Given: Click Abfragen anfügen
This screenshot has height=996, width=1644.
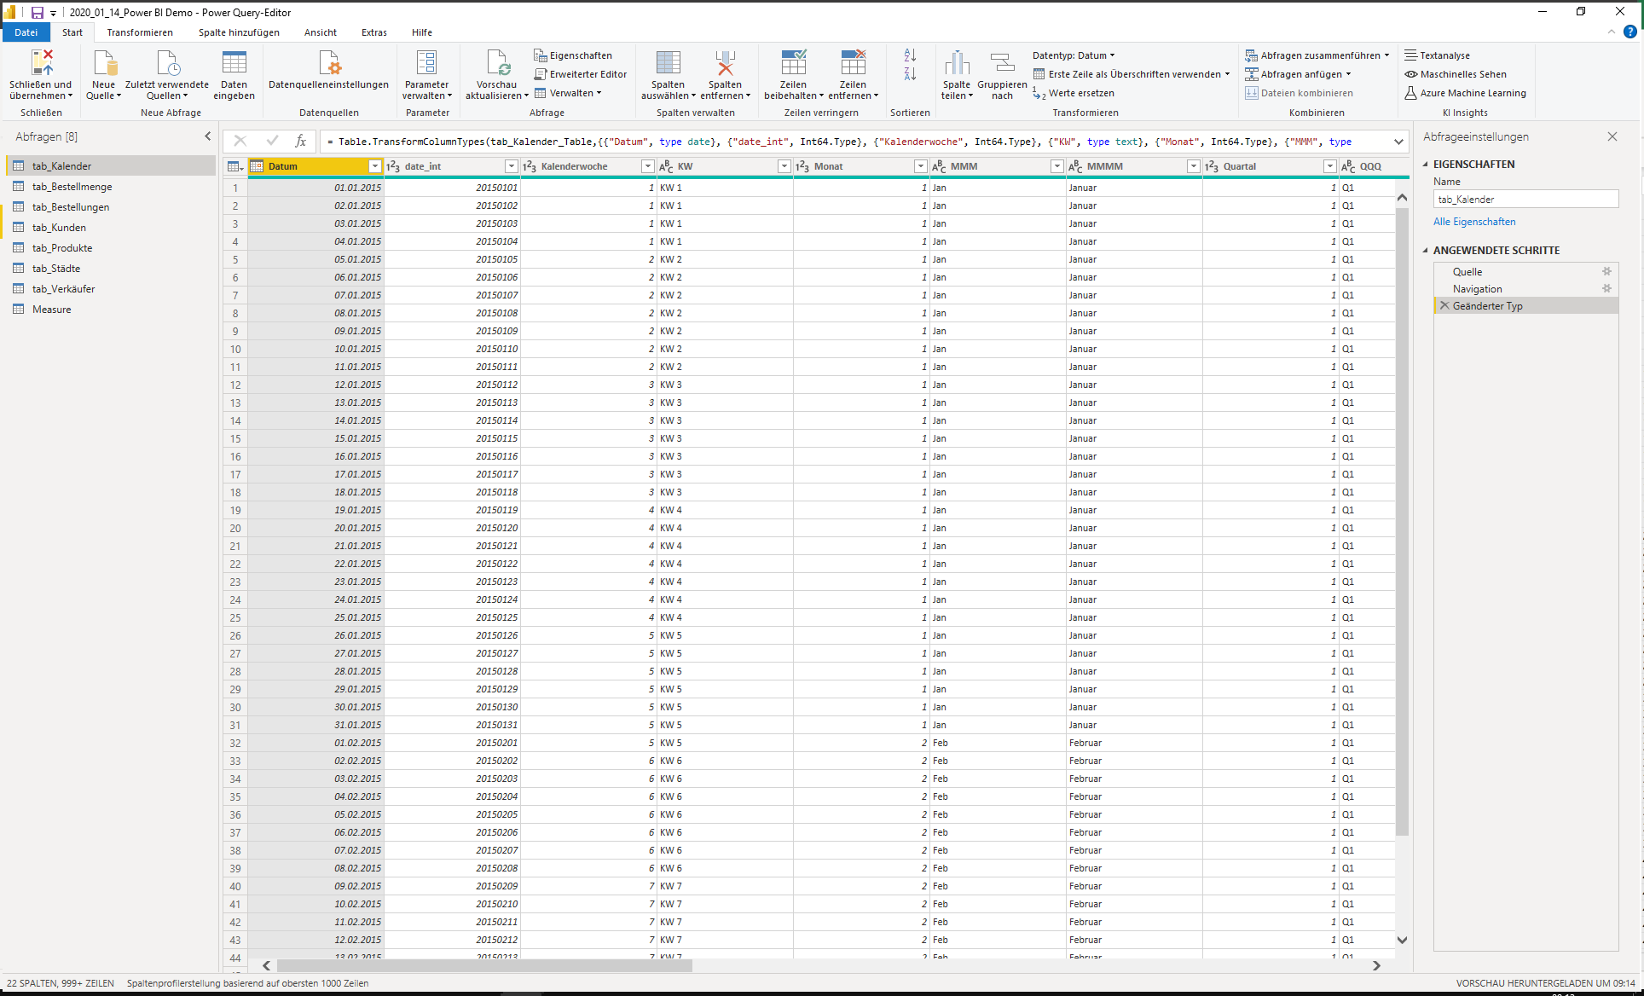Looking at the screenshot, I should (x=1298, y=74).
